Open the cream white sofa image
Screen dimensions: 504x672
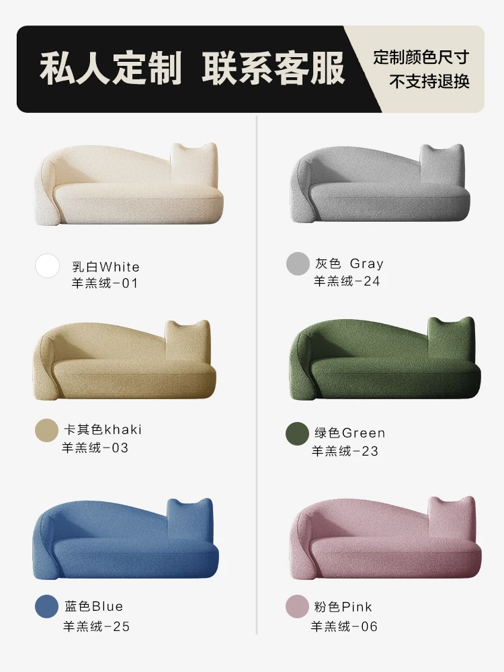pyautogui.click(x=128, y=184)
